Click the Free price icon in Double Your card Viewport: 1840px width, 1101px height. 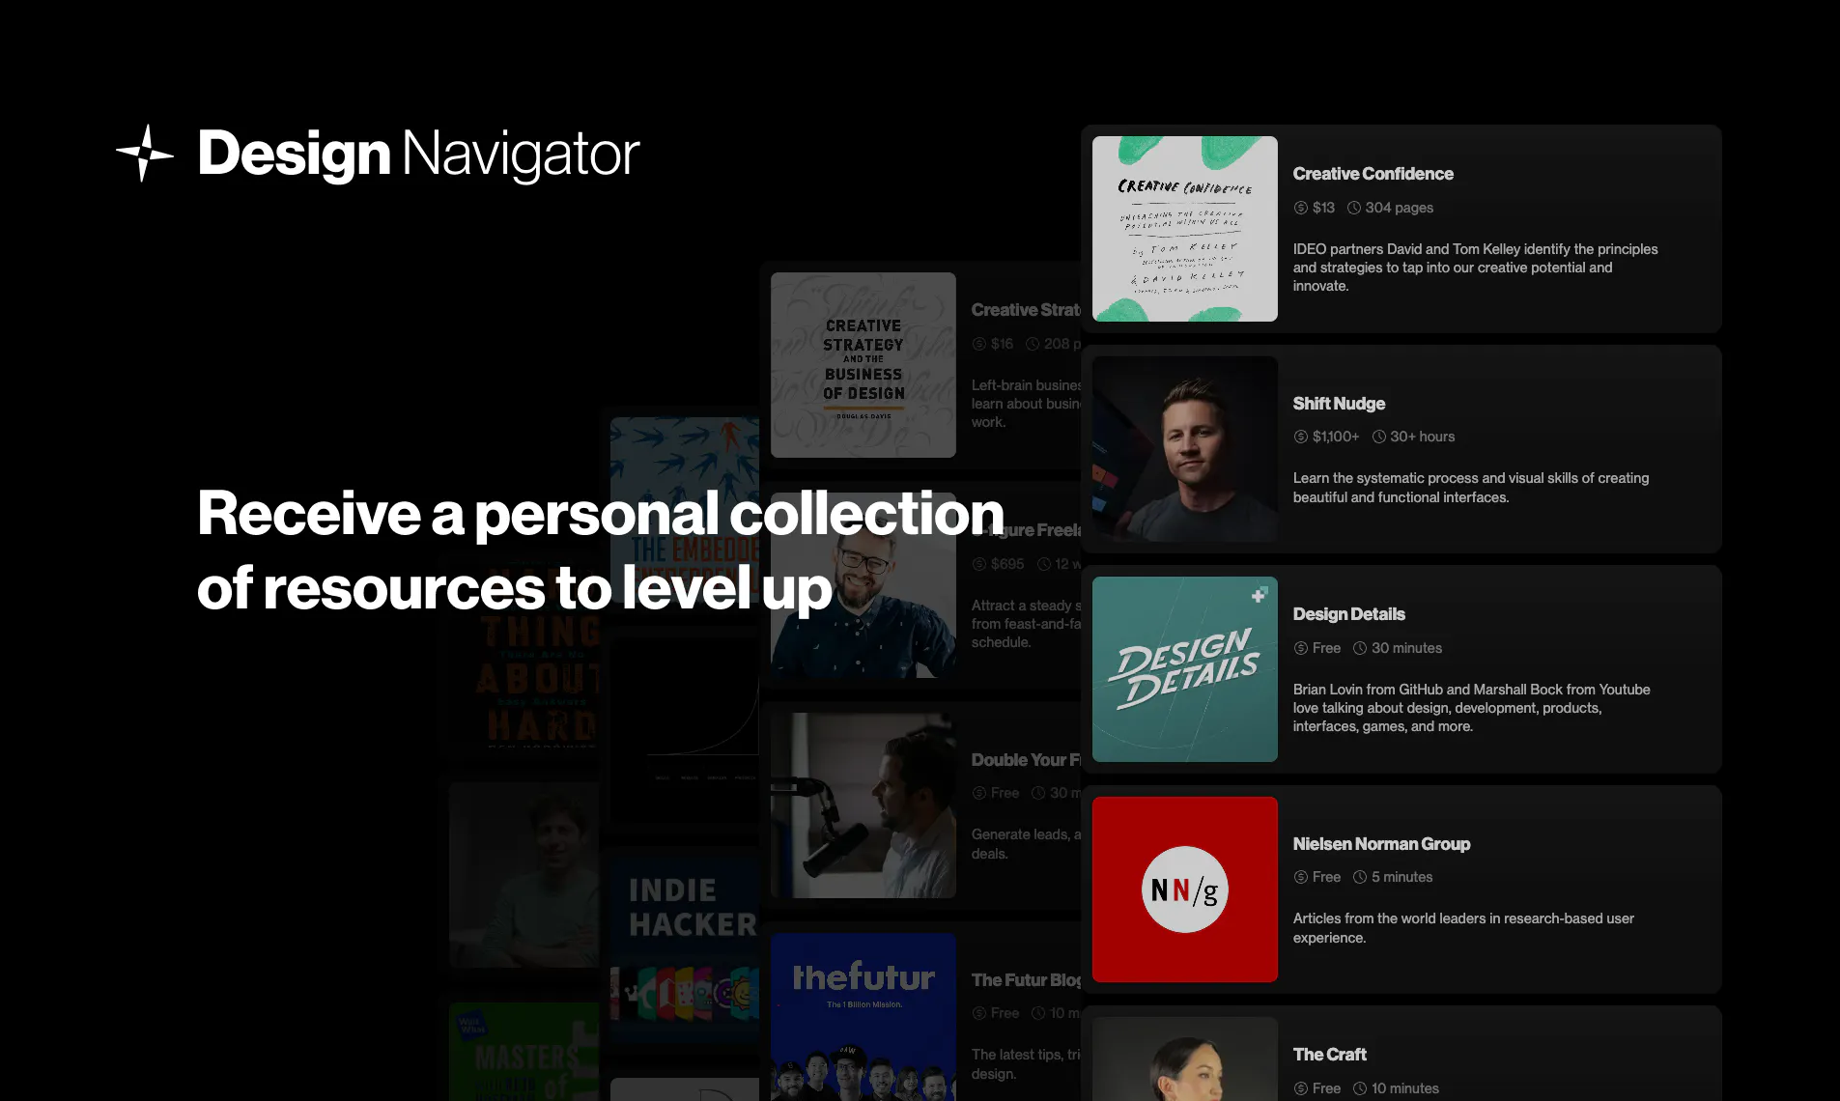[x=978, y=793]
